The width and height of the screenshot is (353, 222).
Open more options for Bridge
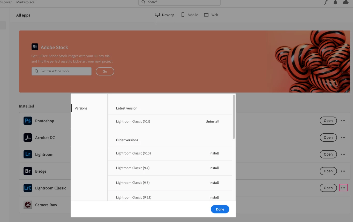(x=343, y=171)
